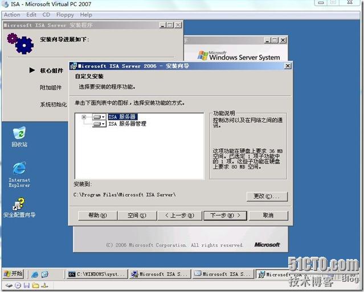
Task: Click the CD drive status icon
Action: click(x=18, y=286)
